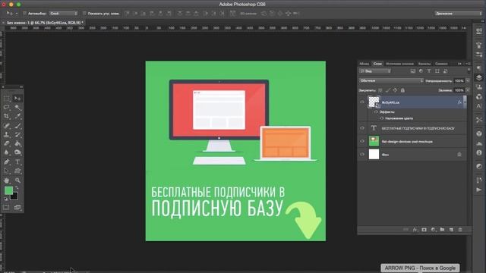Select the Blur tool
Screen dimensions: 486x273
pos(7,152)
